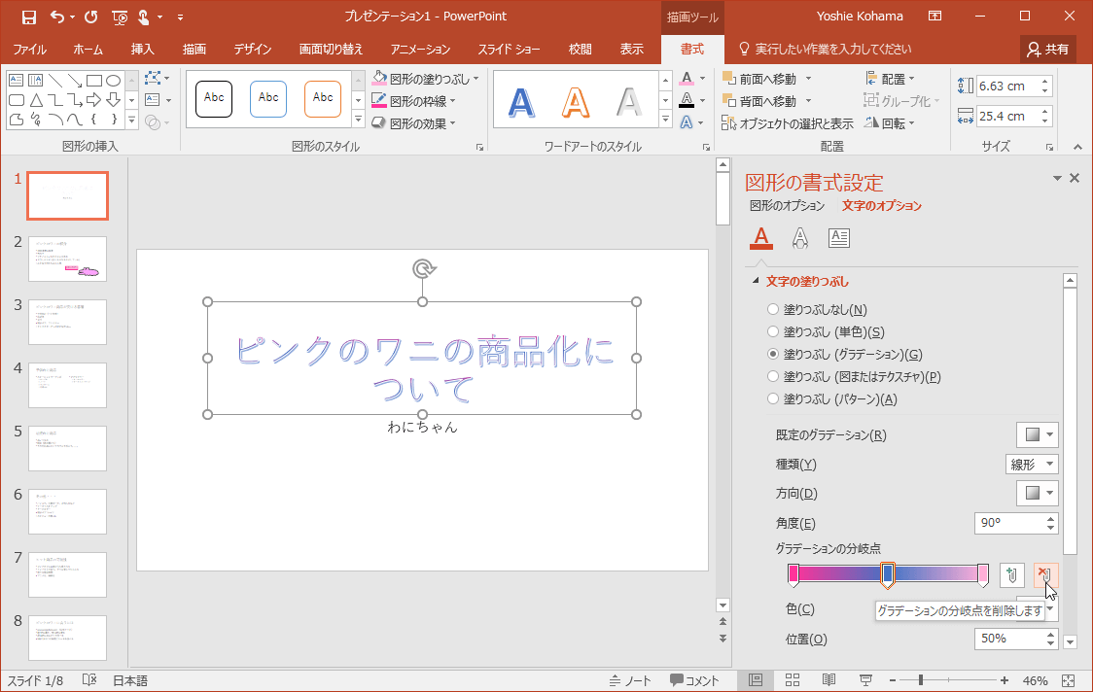This screenshot has height=692, width=1093.
Task: Click オブジェクトの選択と表示 button
Action: click(789, 123)
